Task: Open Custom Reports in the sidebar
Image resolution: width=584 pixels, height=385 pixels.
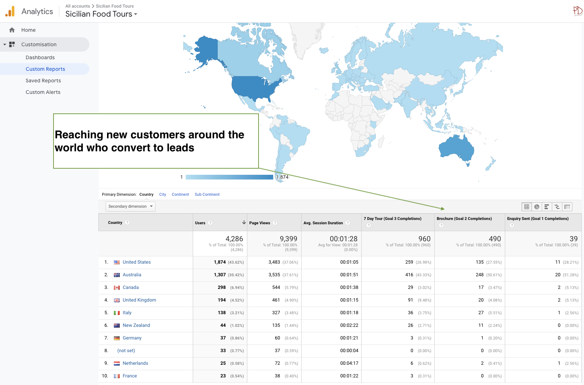Action: click(x=45, y=69)
